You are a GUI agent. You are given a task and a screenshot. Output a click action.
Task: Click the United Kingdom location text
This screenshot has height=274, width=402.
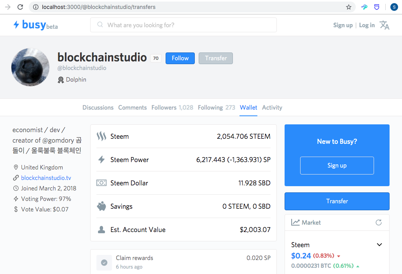(x=42, y=168)
